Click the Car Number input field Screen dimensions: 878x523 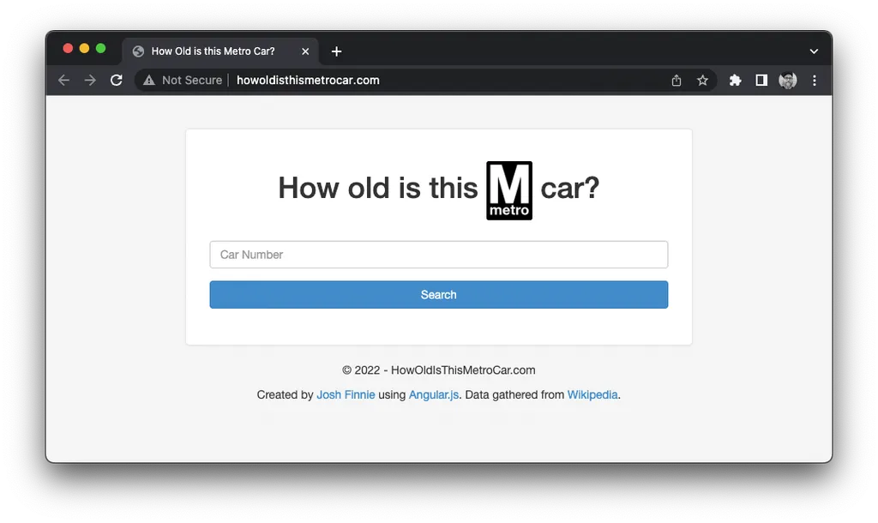click(x=438, y=255)
